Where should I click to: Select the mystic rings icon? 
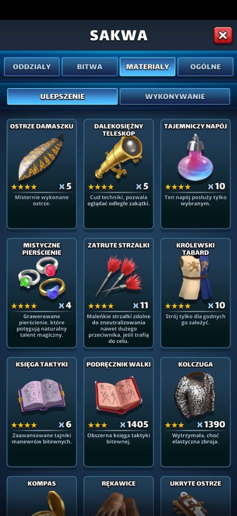(42, 278)
